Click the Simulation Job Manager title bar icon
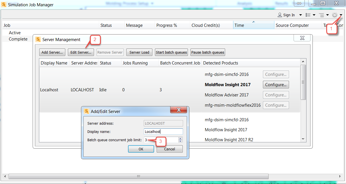The height and width of the screenshot is (184, 346). [x=3, y=4]
